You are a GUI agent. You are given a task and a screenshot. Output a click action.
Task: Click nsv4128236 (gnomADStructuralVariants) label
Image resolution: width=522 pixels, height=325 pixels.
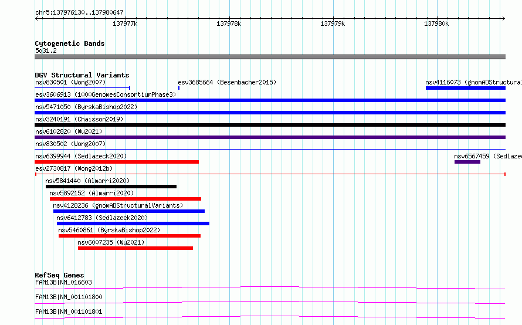point(118,205)
